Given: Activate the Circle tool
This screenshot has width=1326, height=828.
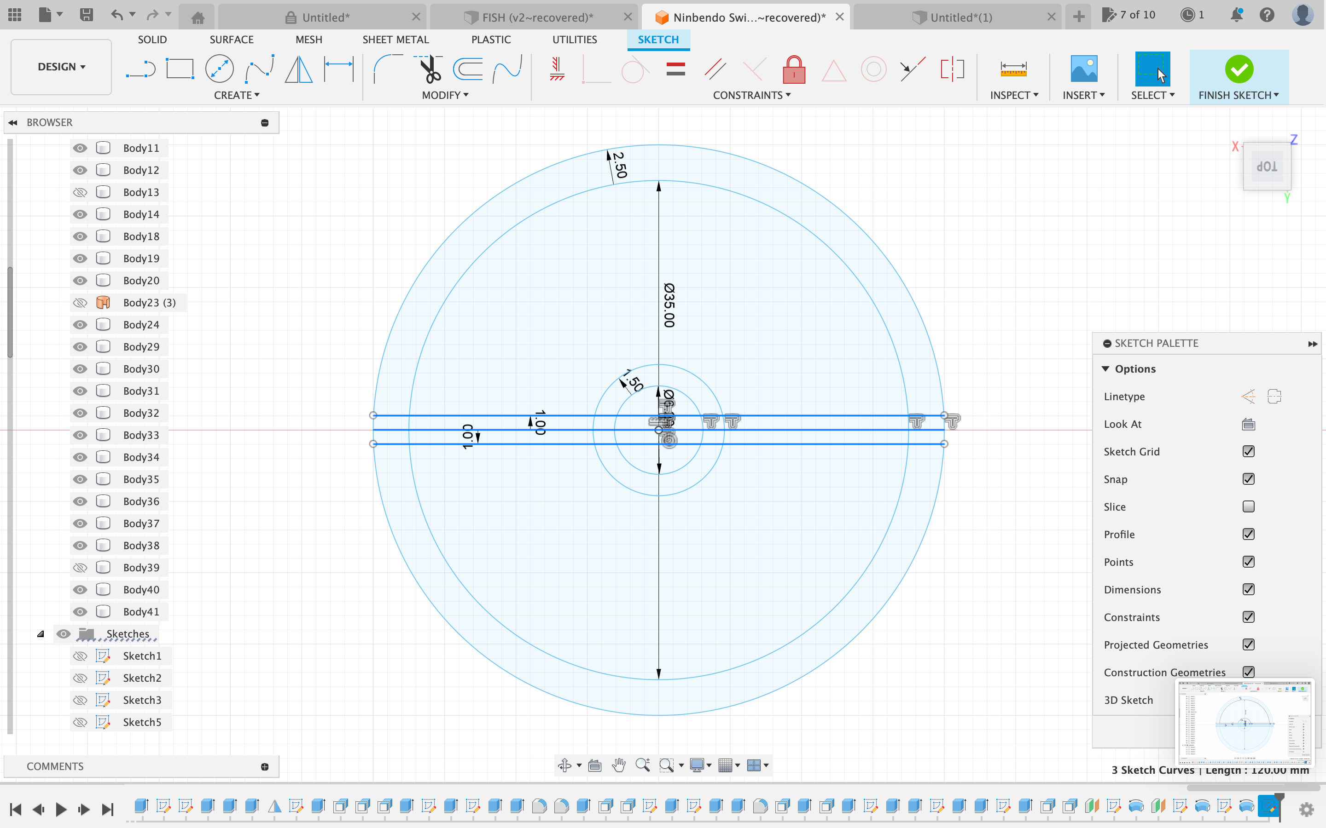Looking at the screenshot, I should pos(220,69).
